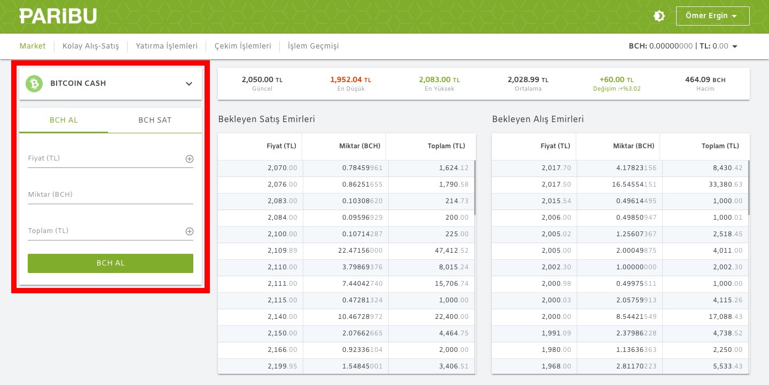Select sell order priced 2,083.00
The width and height of the screenshot is (769, 385).
pyautogui.click(x=346, y=202)
